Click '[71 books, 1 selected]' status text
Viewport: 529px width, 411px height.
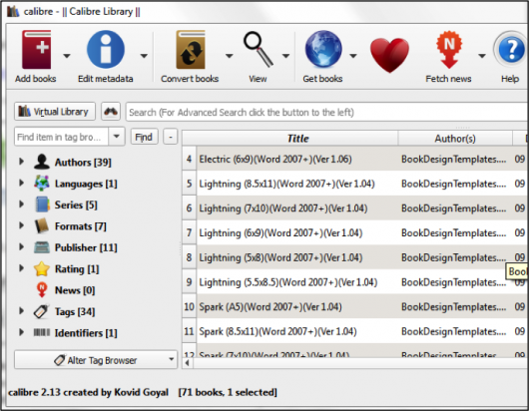[x=228, y=392]
